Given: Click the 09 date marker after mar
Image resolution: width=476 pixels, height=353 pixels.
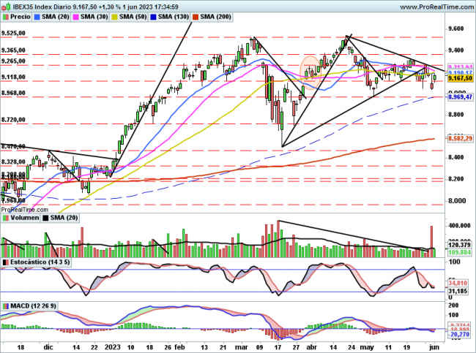Looking at the screenshot, I should [x=259, y=347].
